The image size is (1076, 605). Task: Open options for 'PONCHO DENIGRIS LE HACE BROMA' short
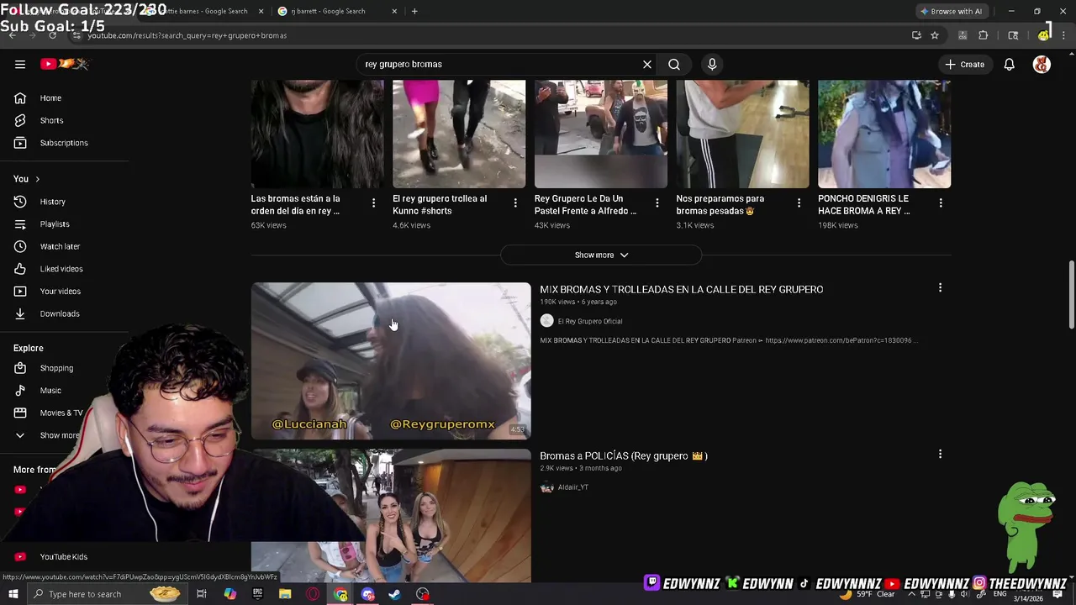(941, 203)
